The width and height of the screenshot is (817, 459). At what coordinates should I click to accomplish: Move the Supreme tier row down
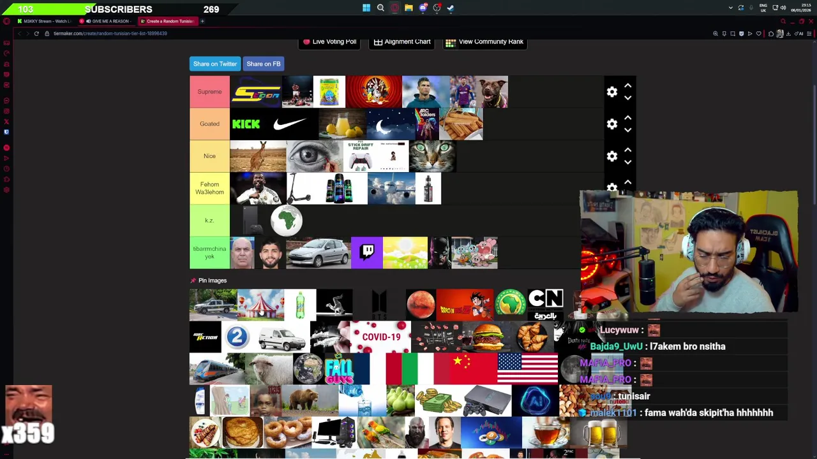pyautogui.click(x=627, y=98)
